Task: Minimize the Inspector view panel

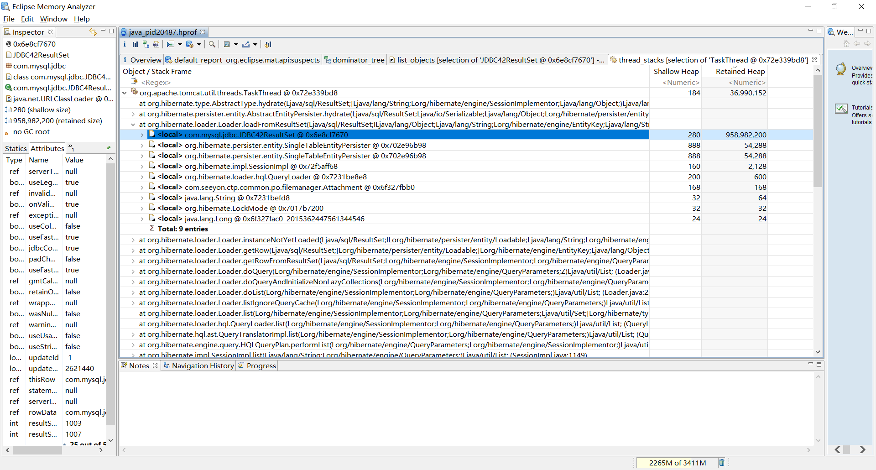Action: tap(103, 31)
